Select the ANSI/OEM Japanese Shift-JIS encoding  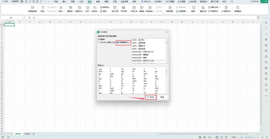click(x=148, y=51)
